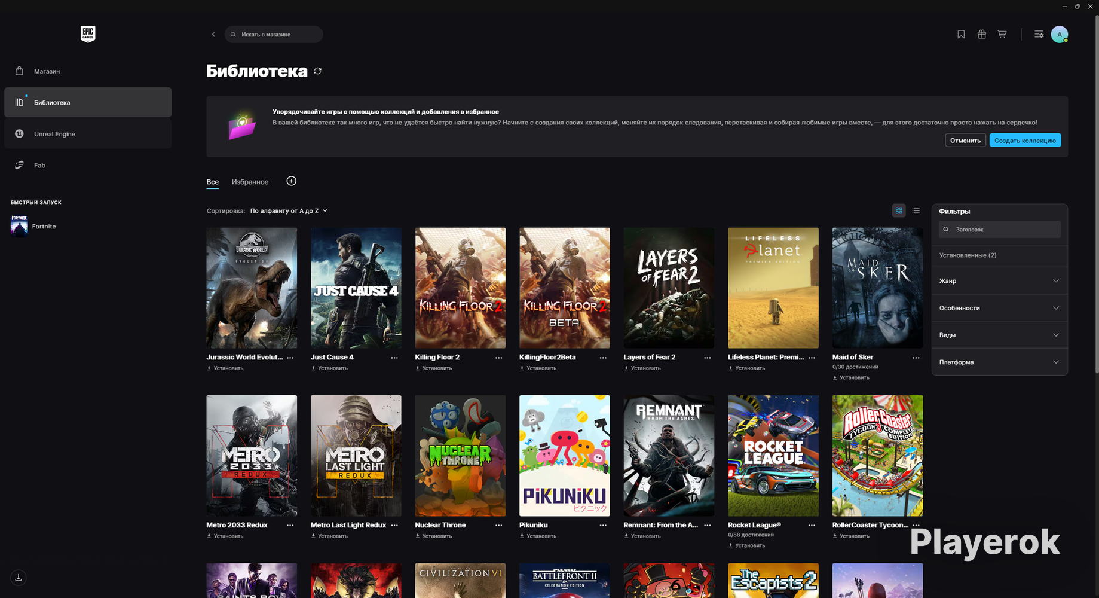Screen dimensions: 1099x598
Task: Add a new collection with plus icon
Action: pyautogui.click(x=291, y=181)
